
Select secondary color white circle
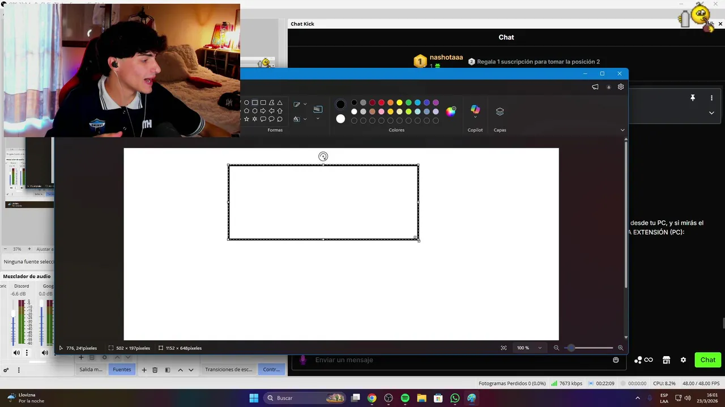tap(340, 119)
